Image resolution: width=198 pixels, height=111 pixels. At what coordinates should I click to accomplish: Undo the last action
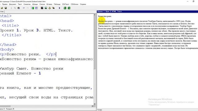24,8
